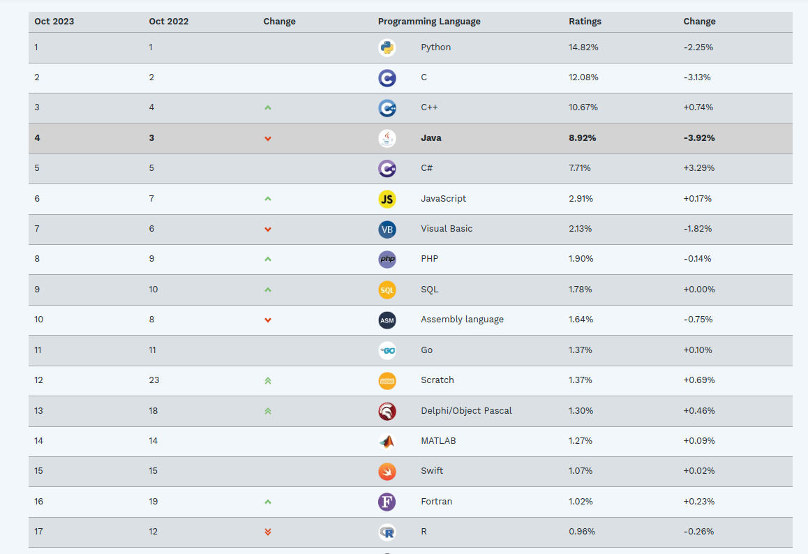Click the C++ logo icon
The image size is (808, 554).
pyautogui.click(x=387, y=108)
